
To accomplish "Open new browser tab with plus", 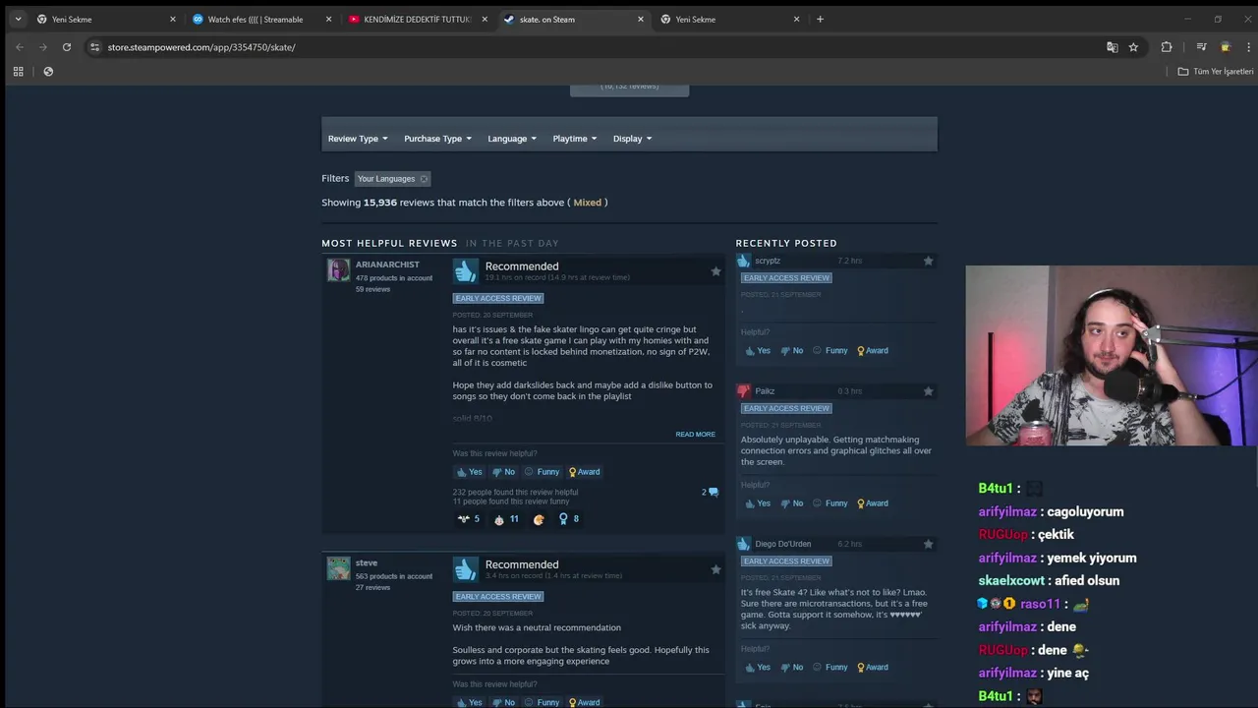I will coord(820,19).
